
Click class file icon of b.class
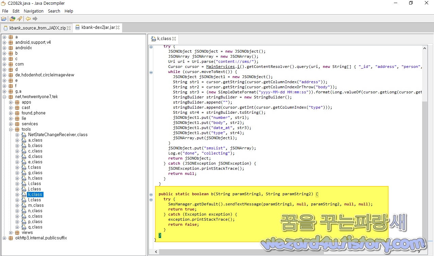[24, 146]
